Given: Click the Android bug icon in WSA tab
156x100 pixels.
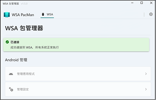Looking at the screenshot, I should pos(43,14).
